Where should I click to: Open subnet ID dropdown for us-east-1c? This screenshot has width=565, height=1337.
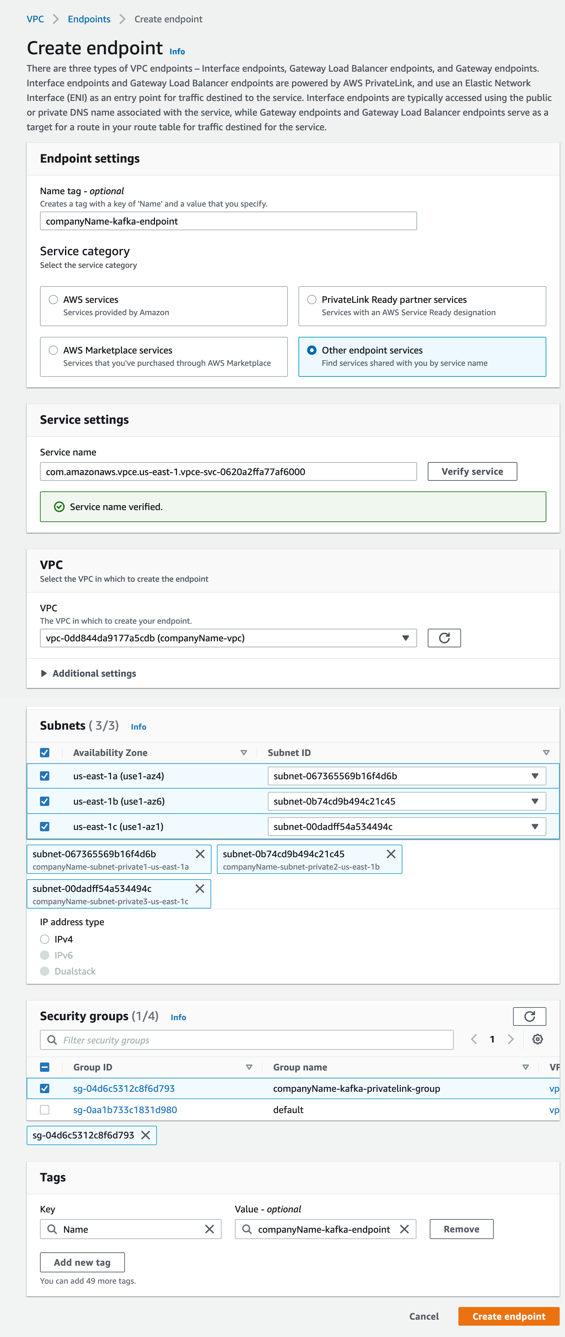(x=534, y=826)
